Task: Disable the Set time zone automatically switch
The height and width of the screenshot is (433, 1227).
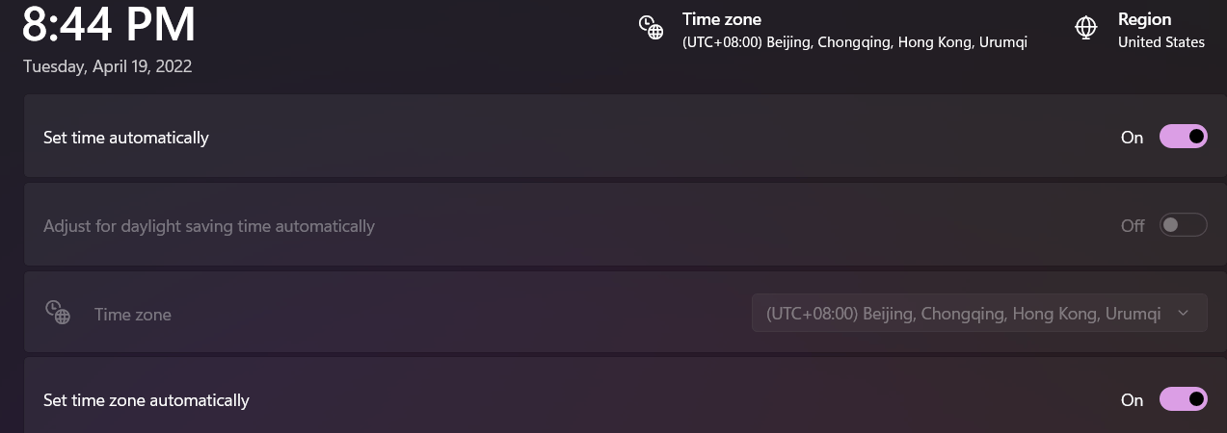Action: pos(1183,398)
